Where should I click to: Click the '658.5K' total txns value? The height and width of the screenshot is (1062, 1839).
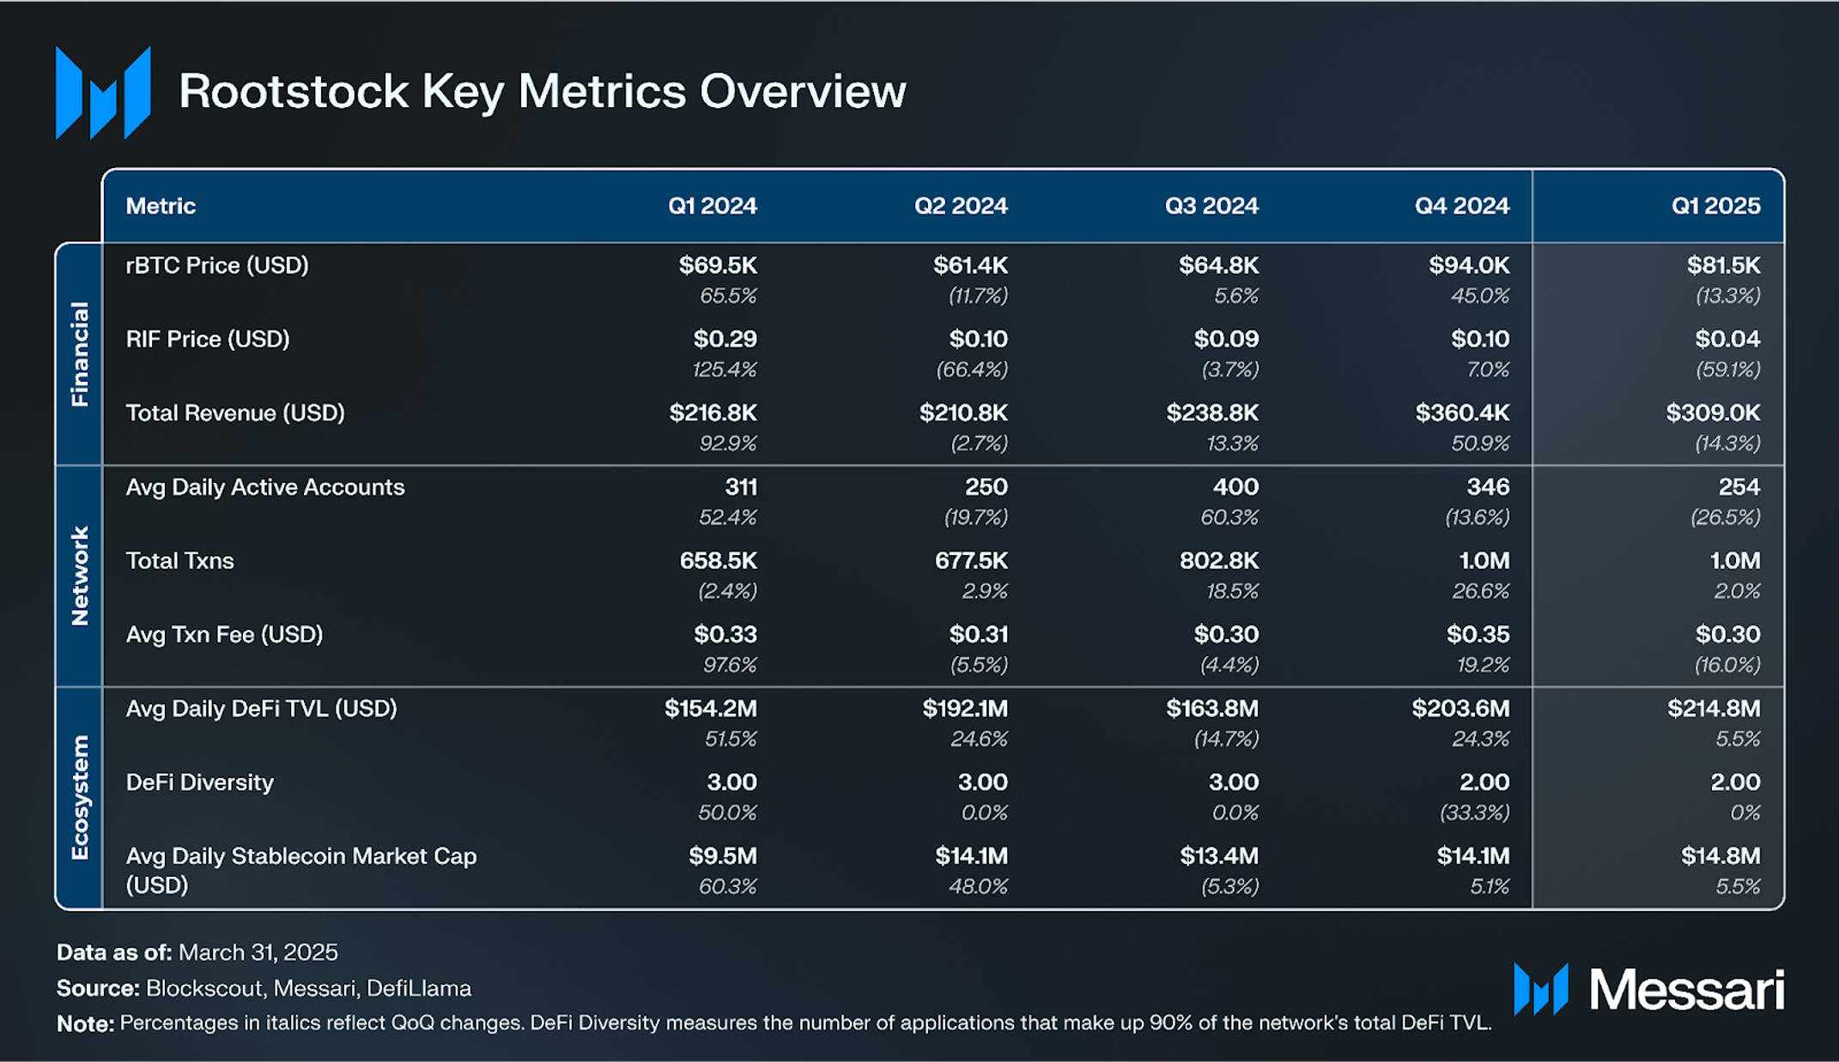coord(719,560)
